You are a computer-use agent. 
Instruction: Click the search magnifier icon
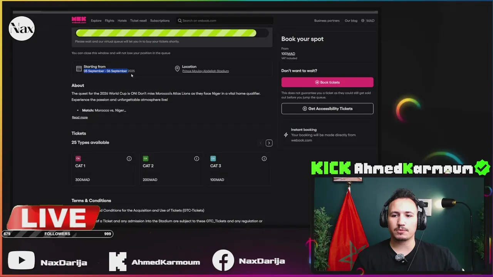click(179, 21)
